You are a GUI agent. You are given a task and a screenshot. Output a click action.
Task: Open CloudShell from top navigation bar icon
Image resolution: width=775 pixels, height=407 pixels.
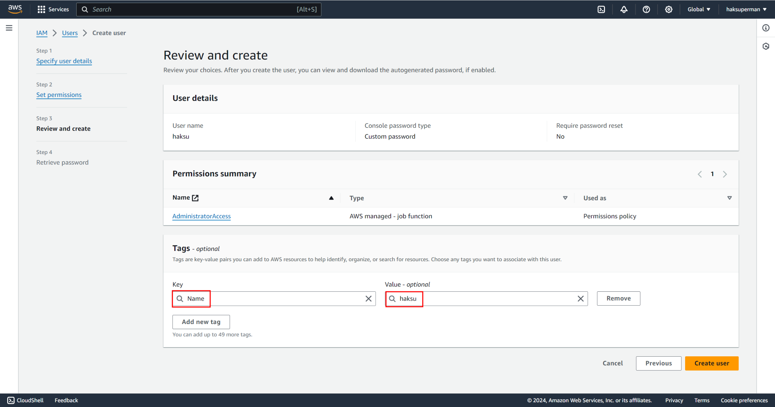click(x=601, y=9)
